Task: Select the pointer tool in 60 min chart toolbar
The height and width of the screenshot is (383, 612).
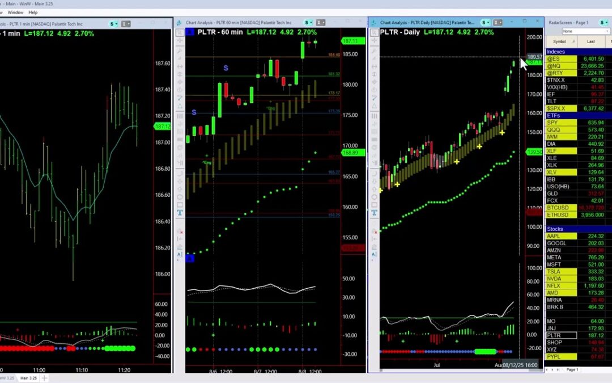Action: pos(180,33)
